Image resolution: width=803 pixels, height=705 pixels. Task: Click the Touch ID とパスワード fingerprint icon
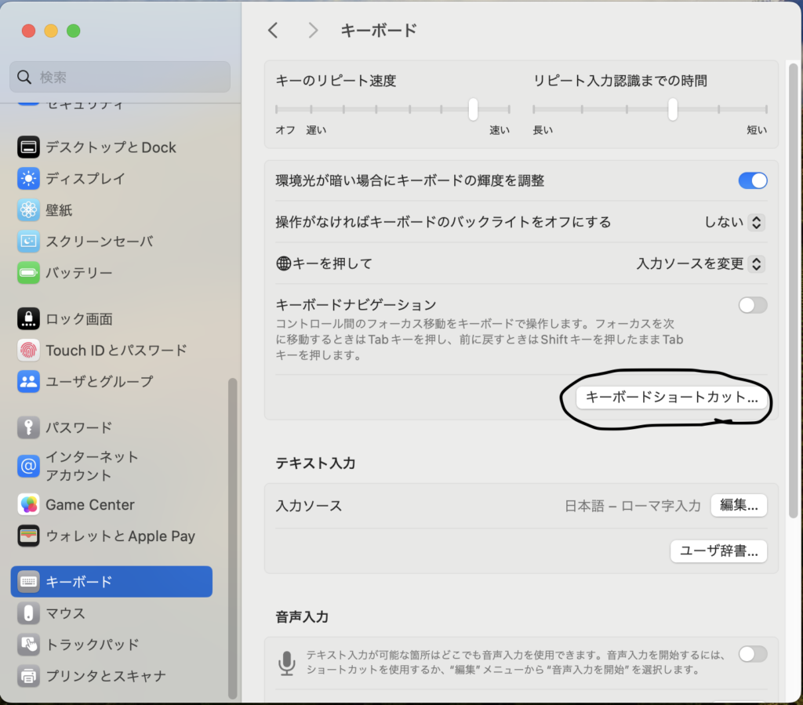28,351
